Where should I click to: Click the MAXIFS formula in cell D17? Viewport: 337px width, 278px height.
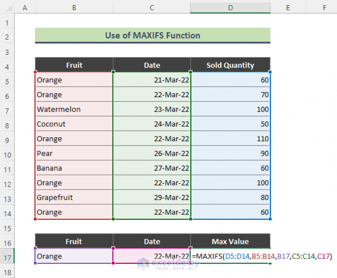tap(262, 256)
